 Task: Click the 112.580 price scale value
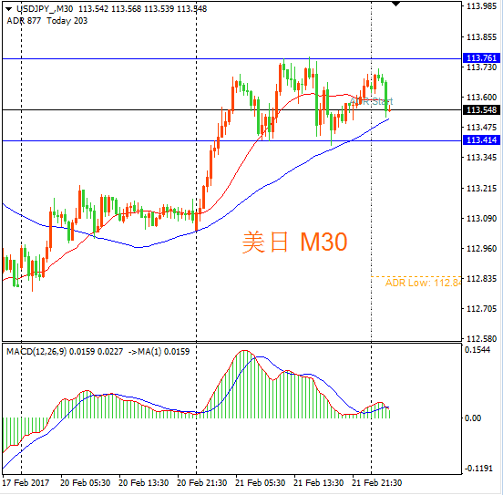coord(481,339)
